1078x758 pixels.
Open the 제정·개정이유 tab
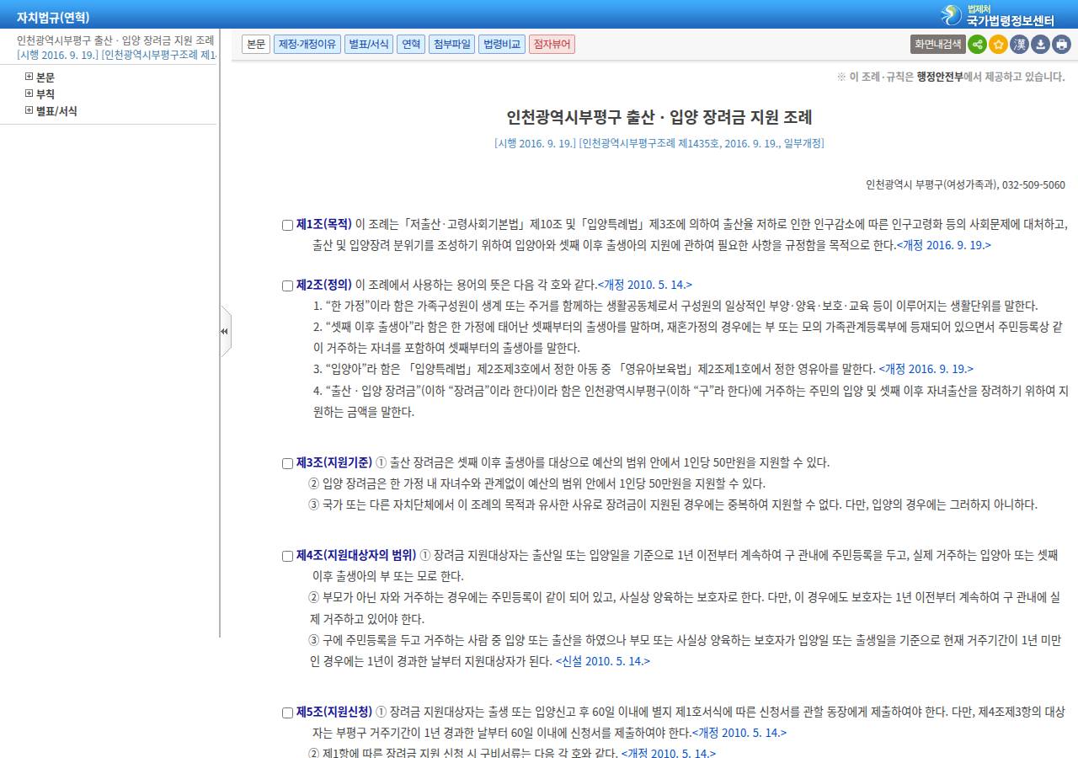[x=307, y=45]
